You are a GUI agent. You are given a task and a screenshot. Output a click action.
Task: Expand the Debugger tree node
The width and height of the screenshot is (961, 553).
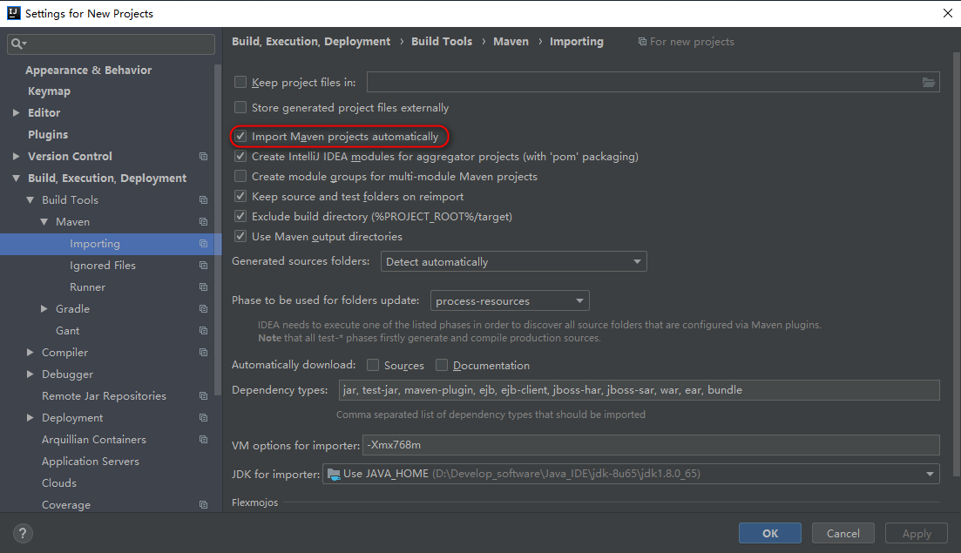tap(30, 374)
